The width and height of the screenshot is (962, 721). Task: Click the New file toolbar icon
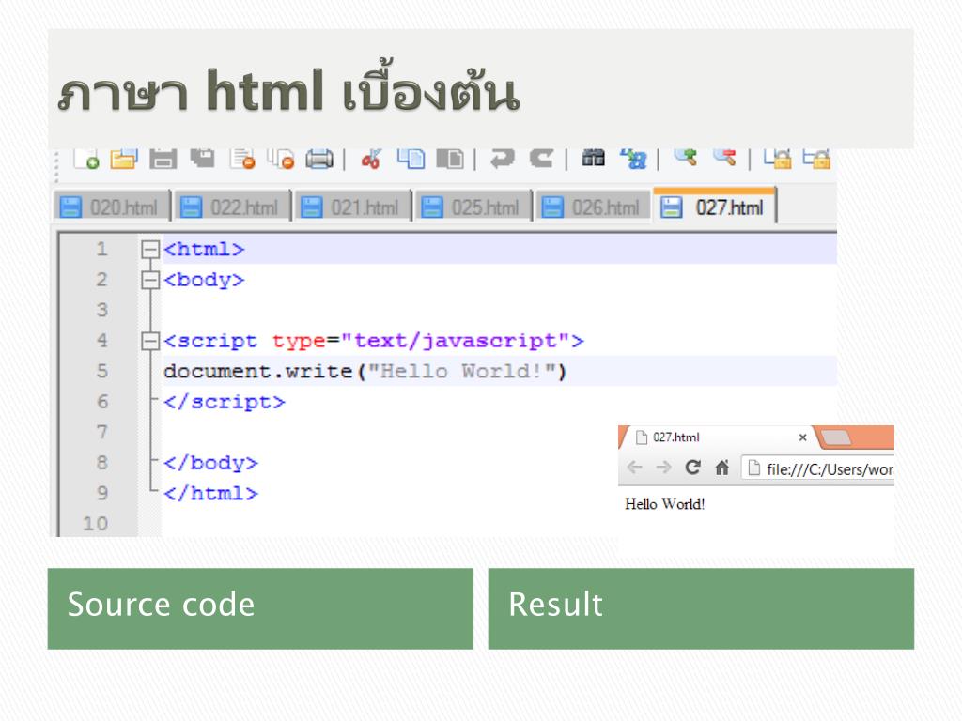85,159
